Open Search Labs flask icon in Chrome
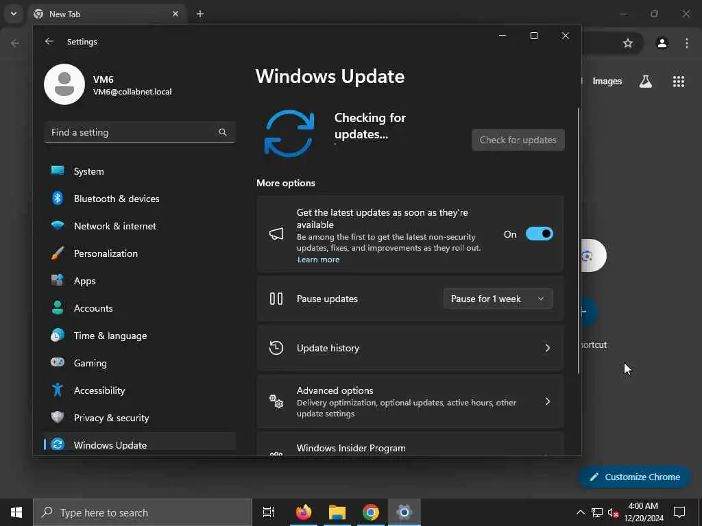This screenshot has width=702, height=526. [646, 81]
